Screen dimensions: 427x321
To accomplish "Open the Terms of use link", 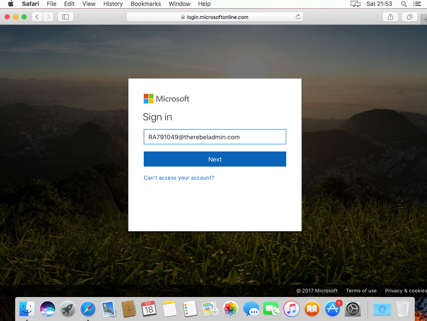I will (x=361, y=291).
